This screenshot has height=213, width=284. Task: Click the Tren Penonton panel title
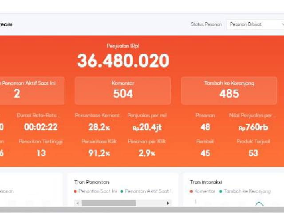[x=91, y=182]
